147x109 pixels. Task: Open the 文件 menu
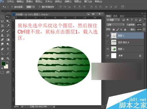(x=10, y=1)
